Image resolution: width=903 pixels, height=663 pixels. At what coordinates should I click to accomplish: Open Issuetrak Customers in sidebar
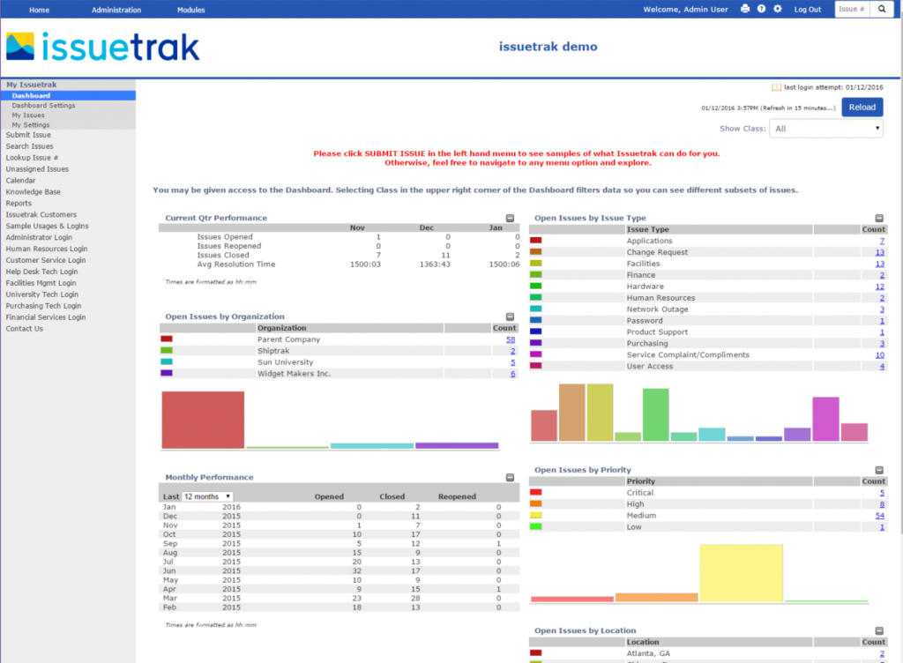click(41, 215)
